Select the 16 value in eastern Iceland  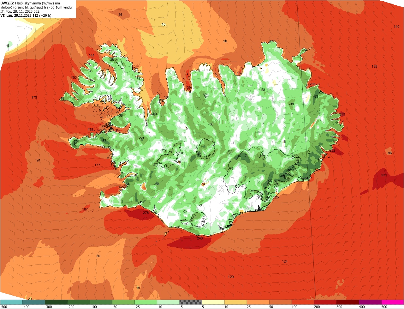point(284,142)
